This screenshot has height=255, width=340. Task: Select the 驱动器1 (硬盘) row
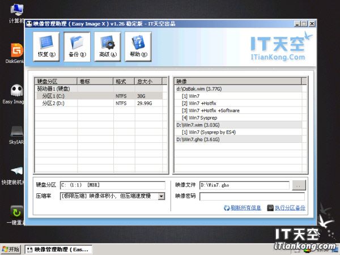99,89
